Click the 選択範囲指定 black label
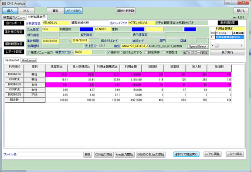 pos(14,44)
